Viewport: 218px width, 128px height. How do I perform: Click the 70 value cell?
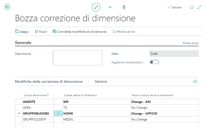coord(96,108)
